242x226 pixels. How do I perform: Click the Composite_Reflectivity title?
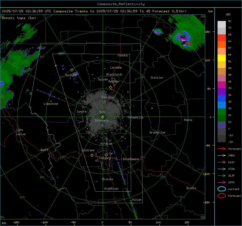tap(121, 4)
